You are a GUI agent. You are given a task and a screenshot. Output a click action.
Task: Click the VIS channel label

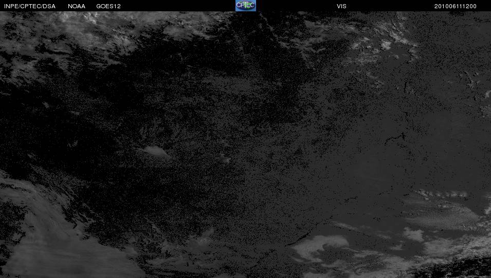pyautogui.click(x=341, y=6)
